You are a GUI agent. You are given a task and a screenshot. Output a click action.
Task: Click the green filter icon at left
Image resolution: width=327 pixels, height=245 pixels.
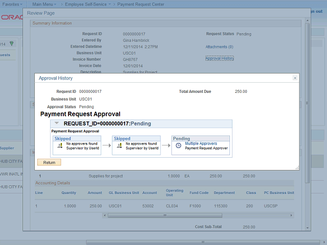tap(12, 43)
